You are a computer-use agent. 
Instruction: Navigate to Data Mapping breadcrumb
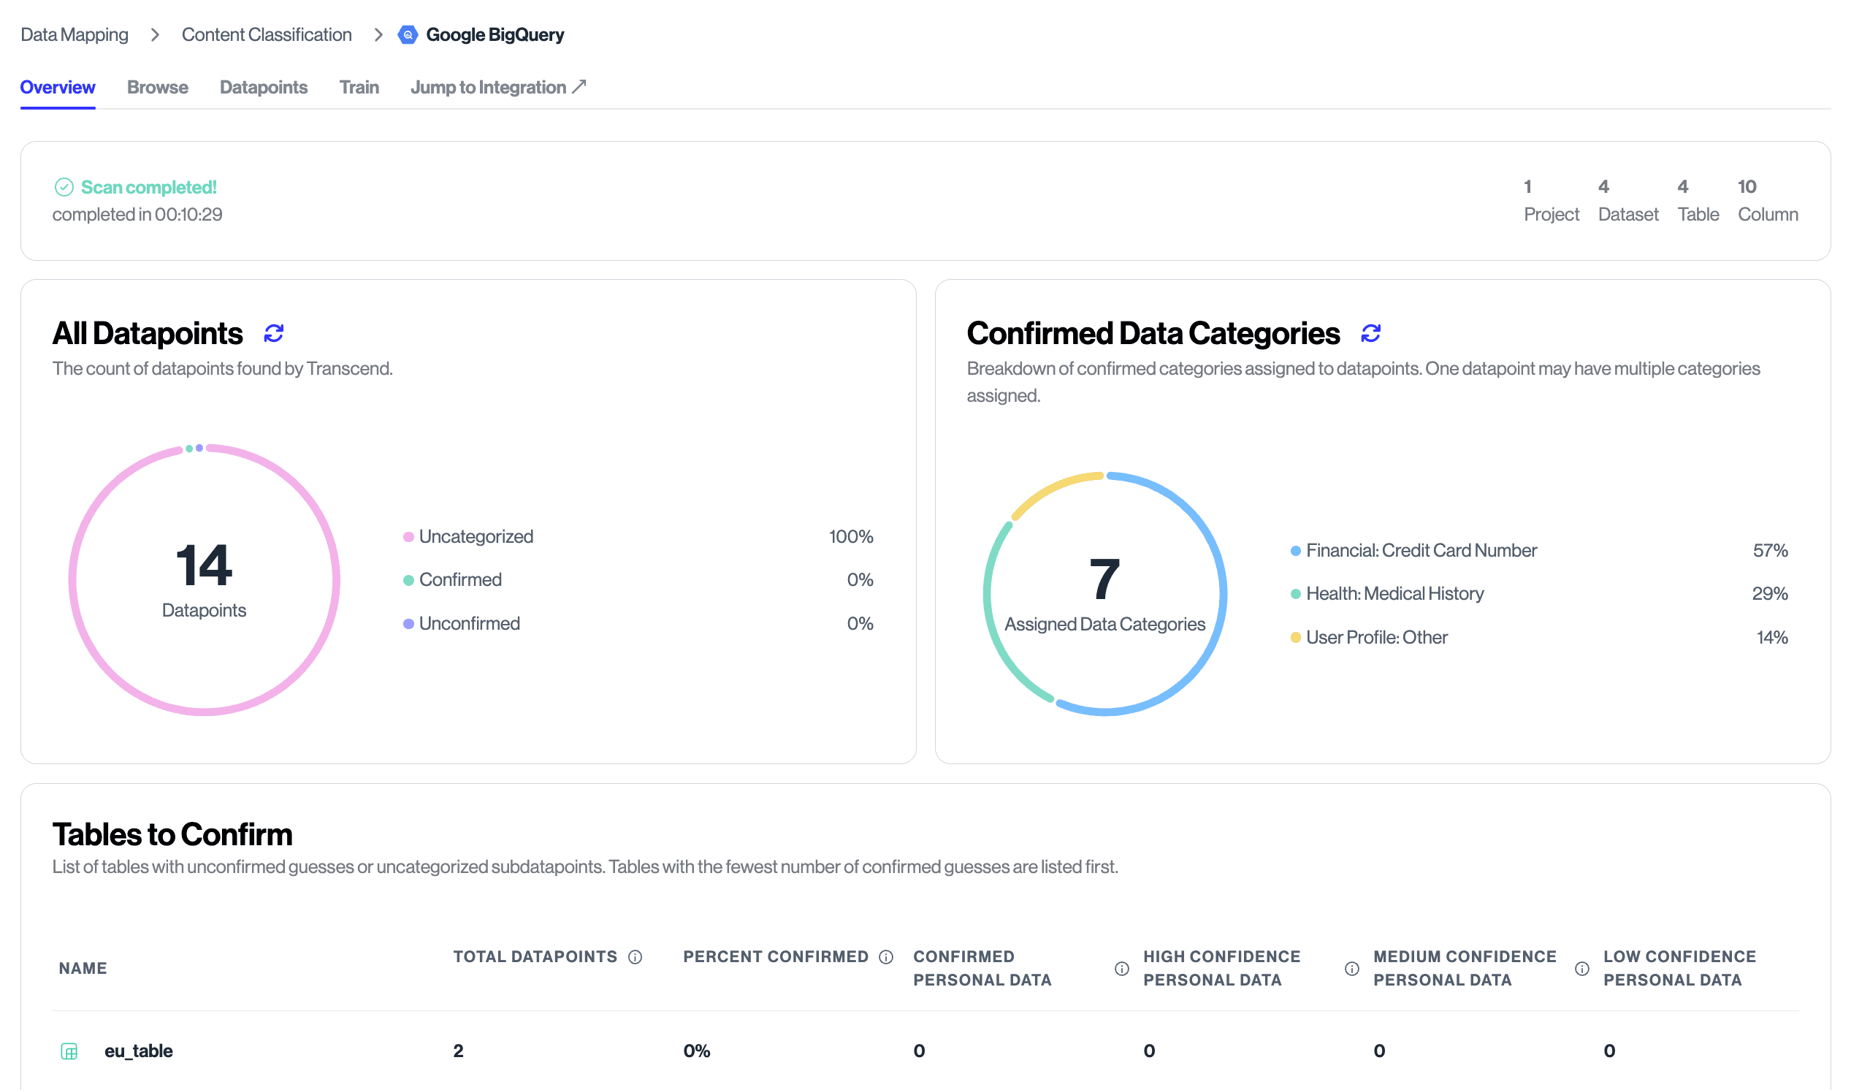tap(75, 34)
